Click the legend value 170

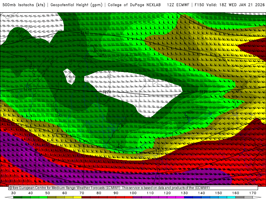(253, 193)
